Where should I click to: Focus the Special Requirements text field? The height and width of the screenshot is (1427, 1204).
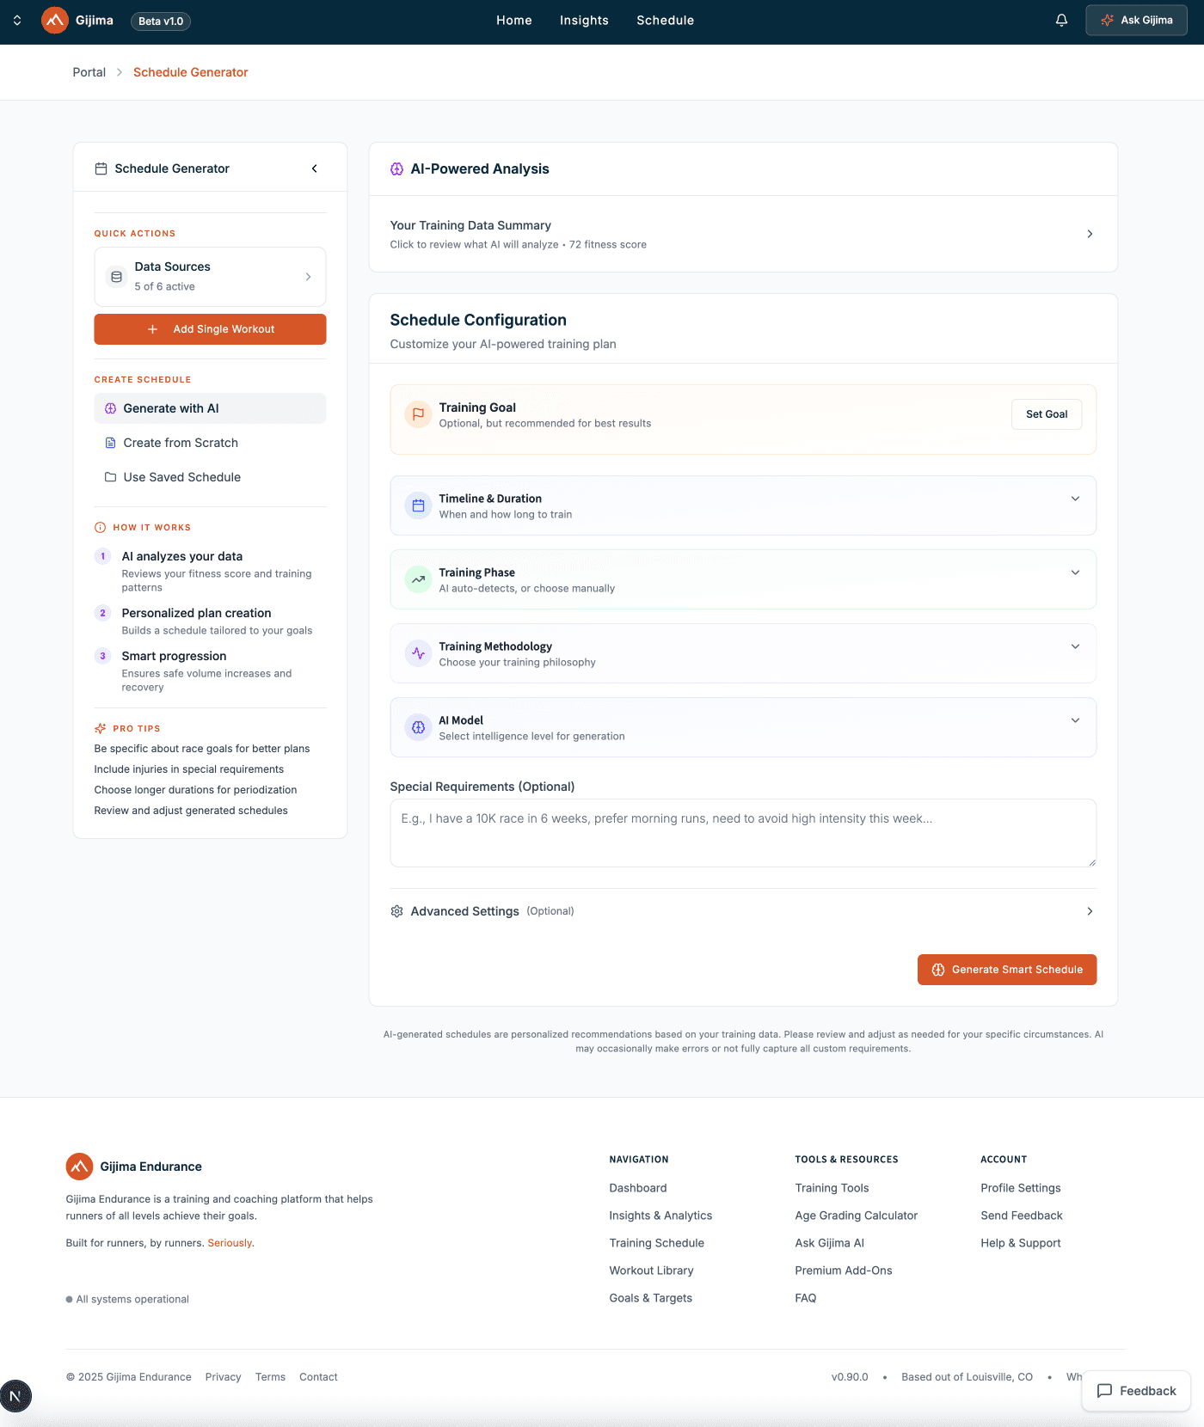click(742, 833)
